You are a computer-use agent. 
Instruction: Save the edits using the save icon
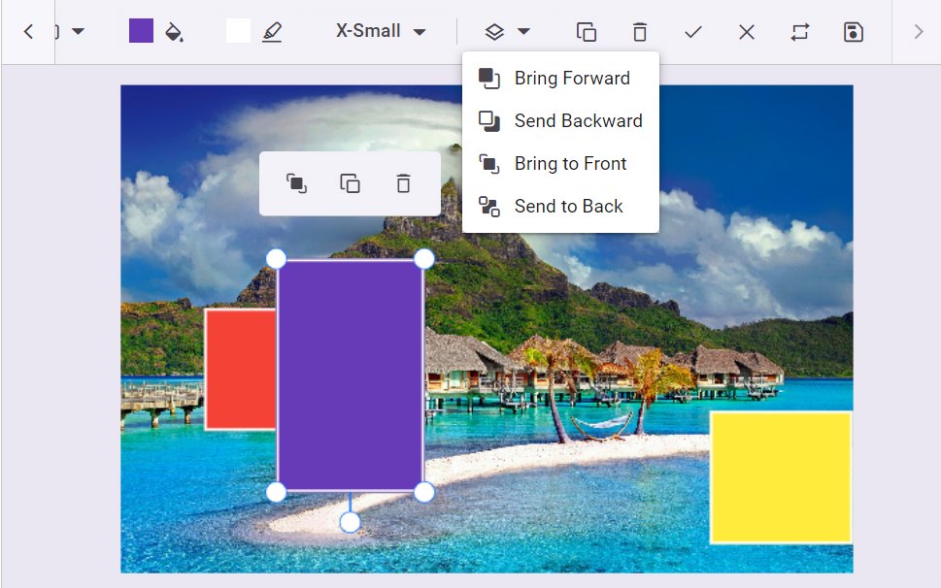[852, 32]
